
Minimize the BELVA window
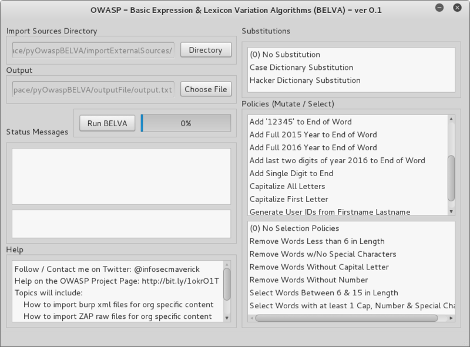[438, 9]
